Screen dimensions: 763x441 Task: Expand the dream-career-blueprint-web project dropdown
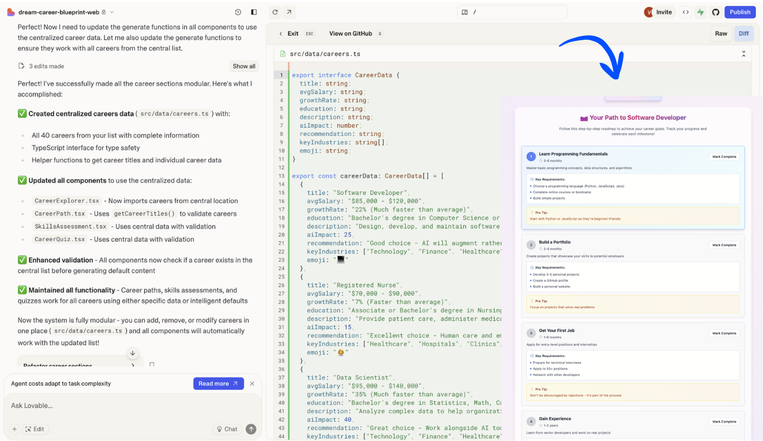(112, 12)
